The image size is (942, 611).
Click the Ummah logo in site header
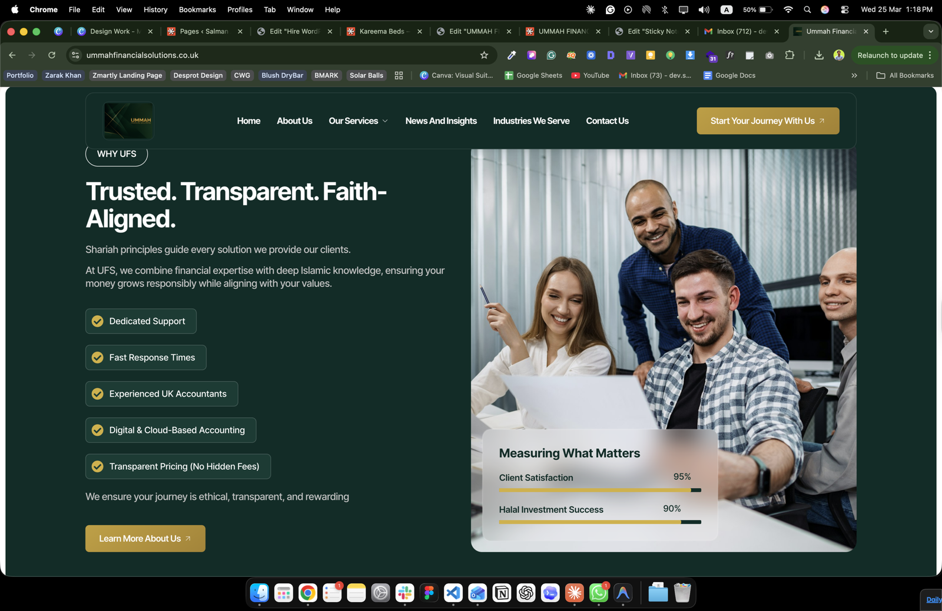tap(128, 121)
